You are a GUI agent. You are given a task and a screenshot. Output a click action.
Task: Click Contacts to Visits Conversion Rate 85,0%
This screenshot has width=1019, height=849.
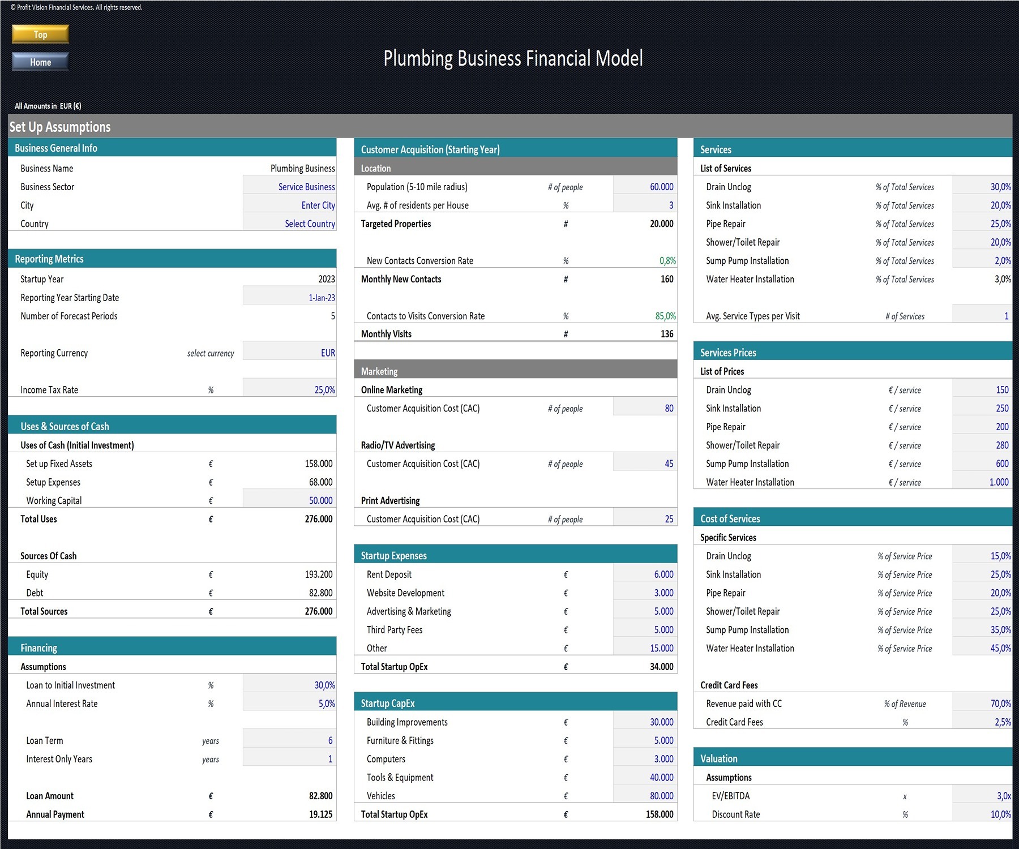pyautogui.click(x=665, y=316)
